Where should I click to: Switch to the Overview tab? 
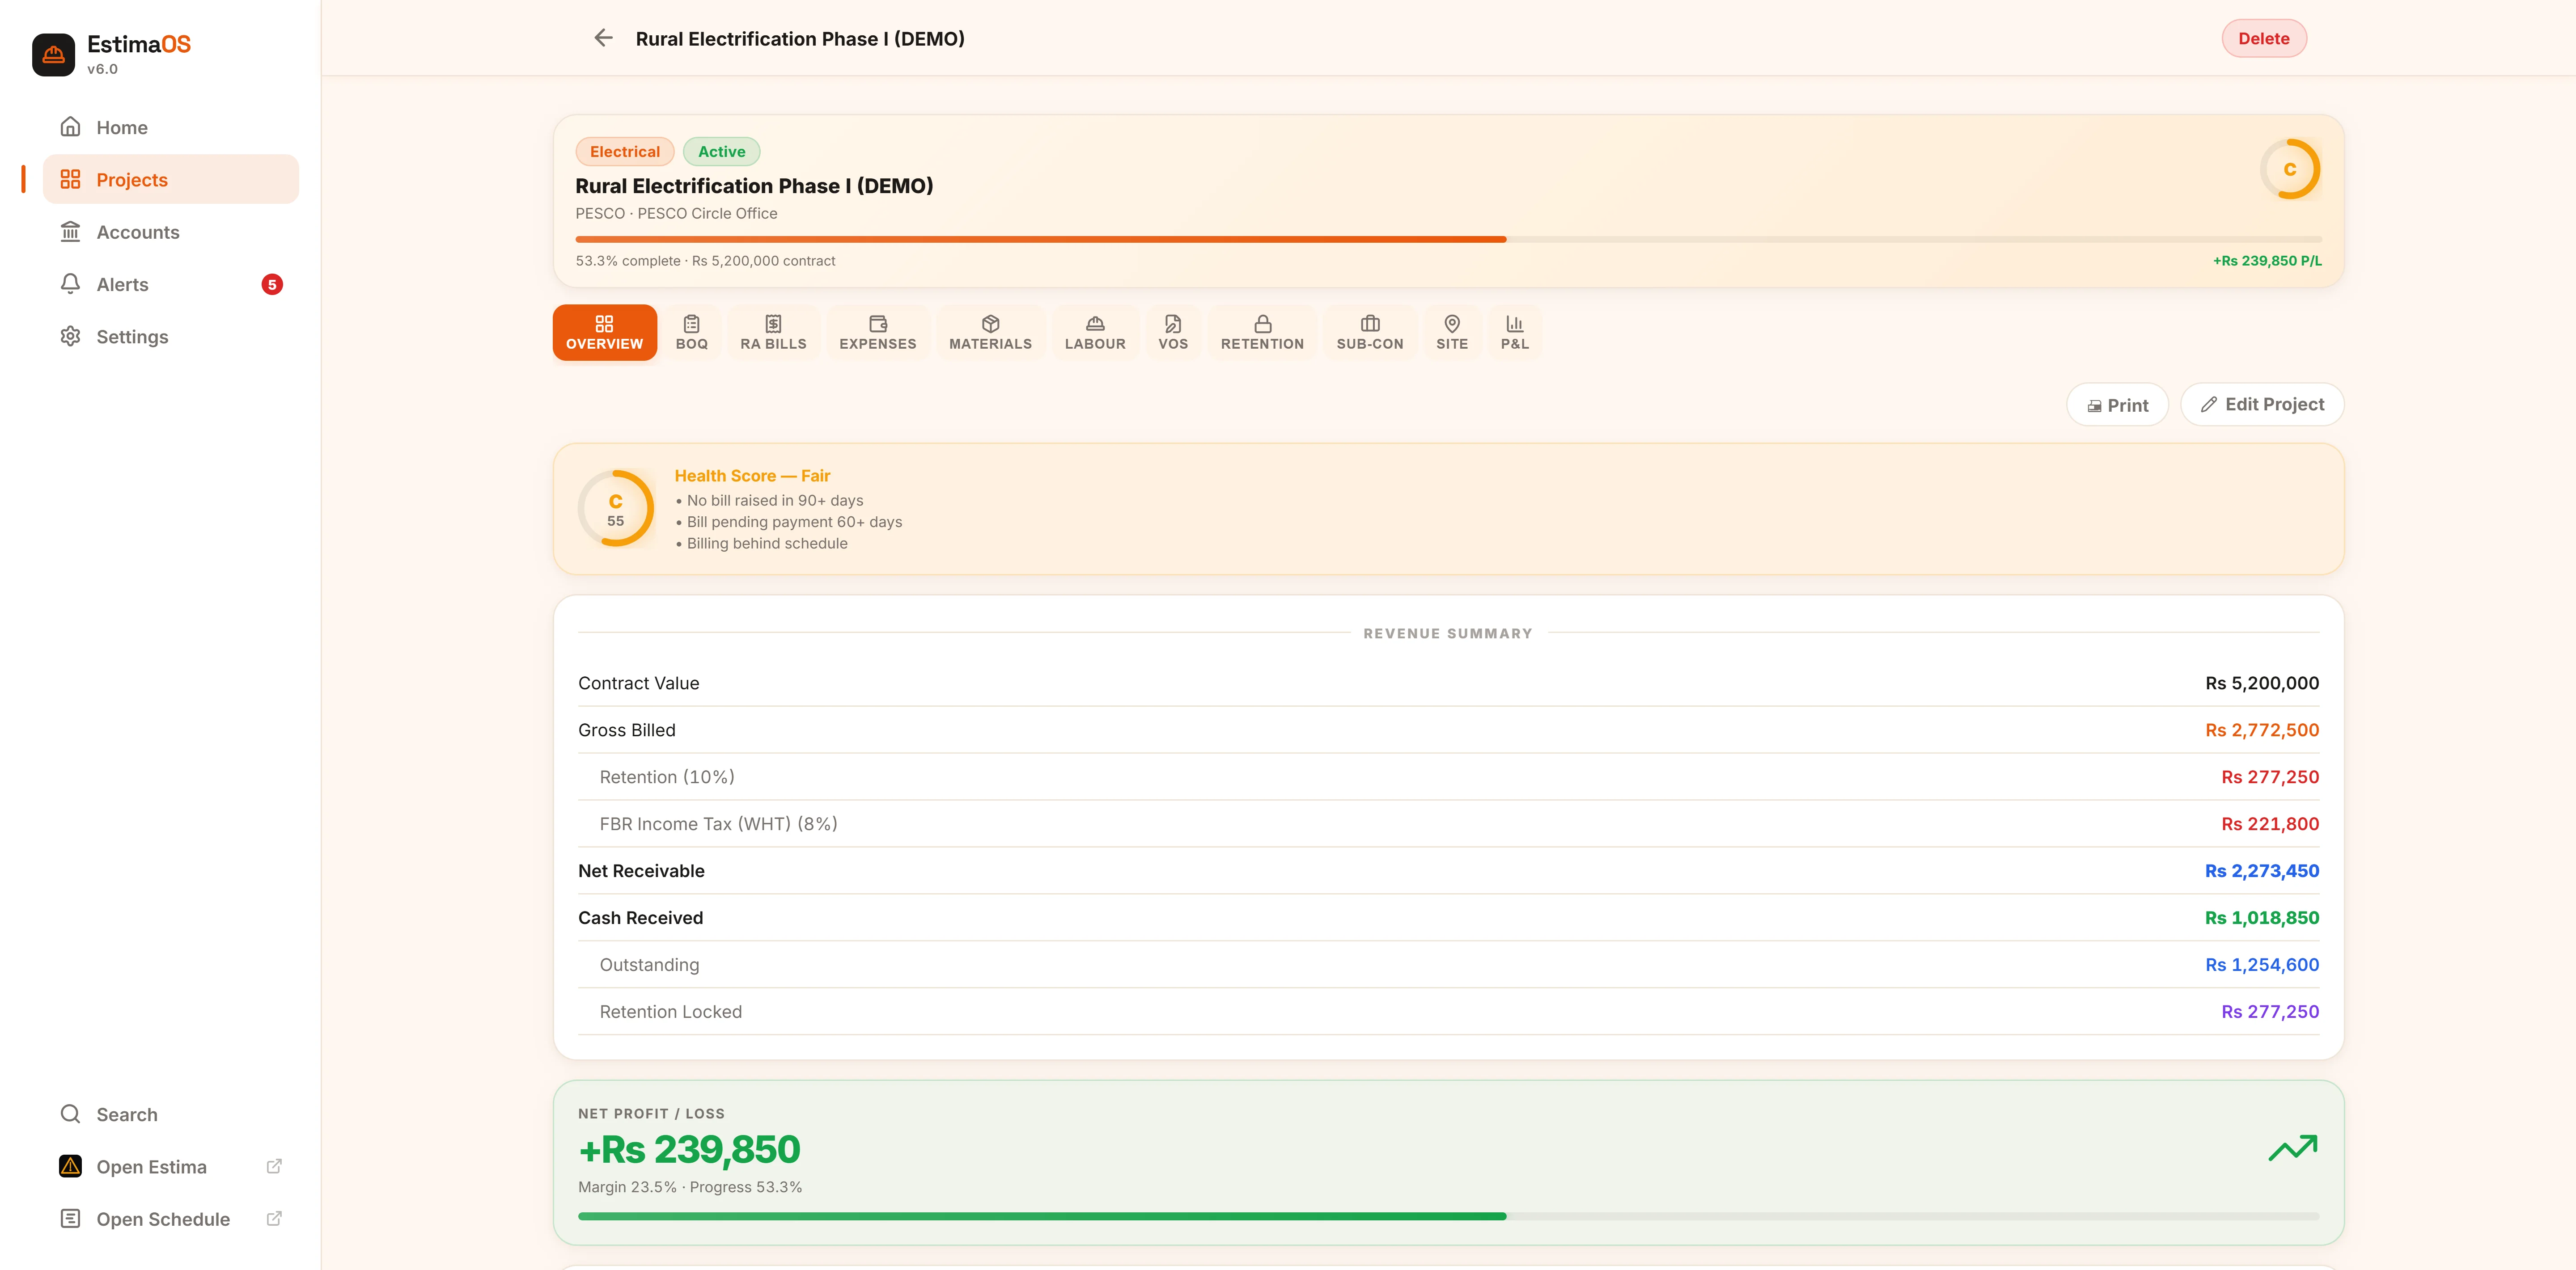click(x=605, y=333)
